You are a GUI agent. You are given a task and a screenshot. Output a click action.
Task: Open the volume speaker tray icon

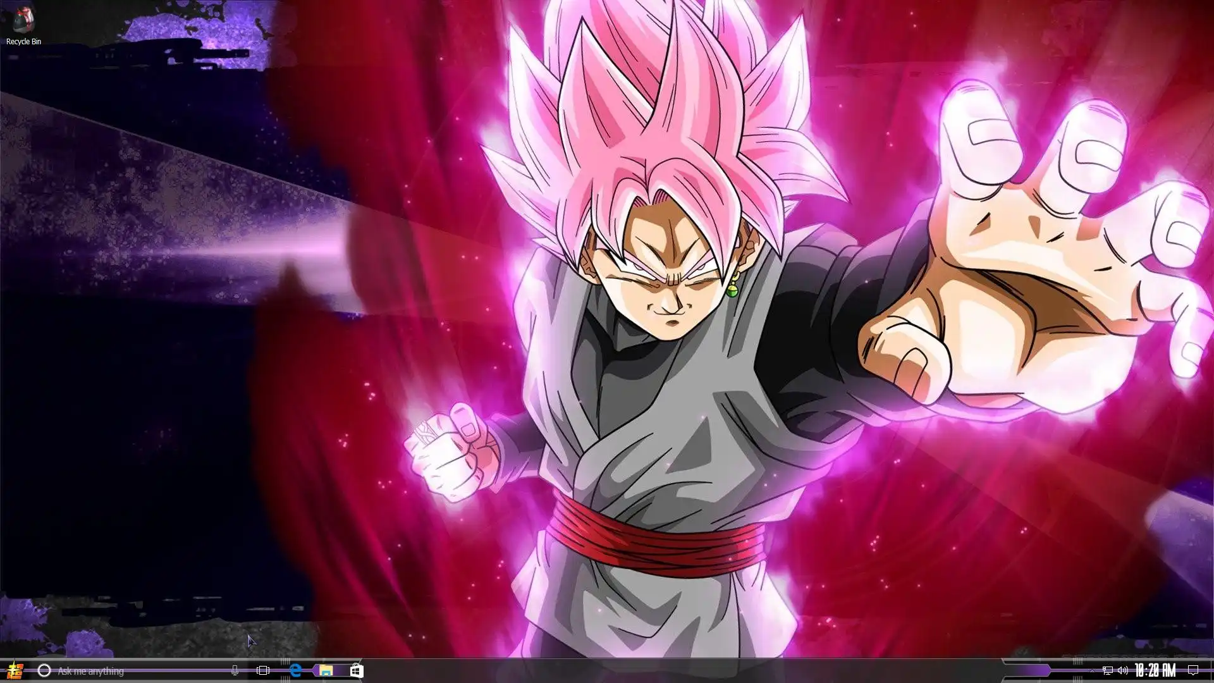pyautogui.click(x=1122, y=670)
